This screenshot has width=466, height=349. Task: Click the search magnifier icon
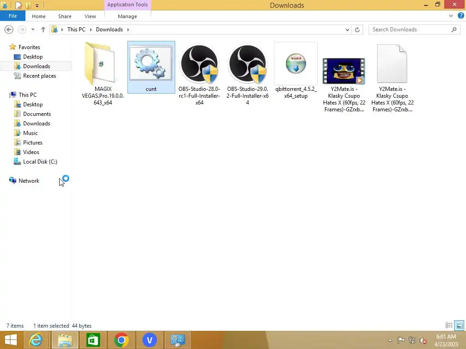pos(454,30)
